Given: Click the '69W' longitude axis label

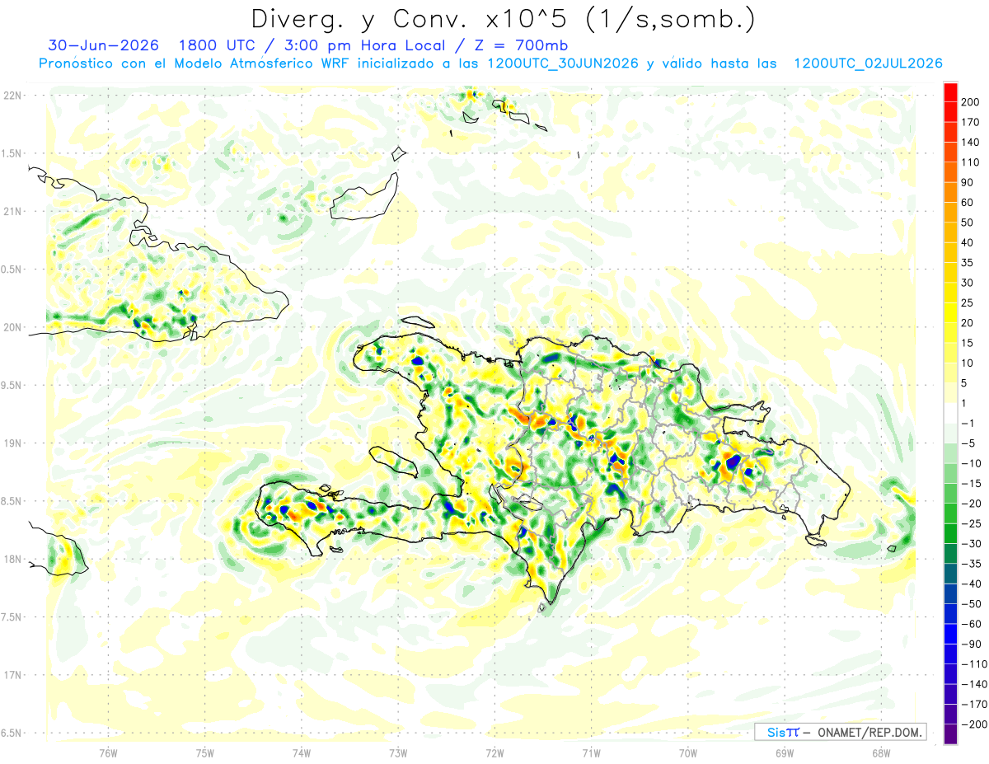Looking at the screenshot, I should (x=785, y=752).
